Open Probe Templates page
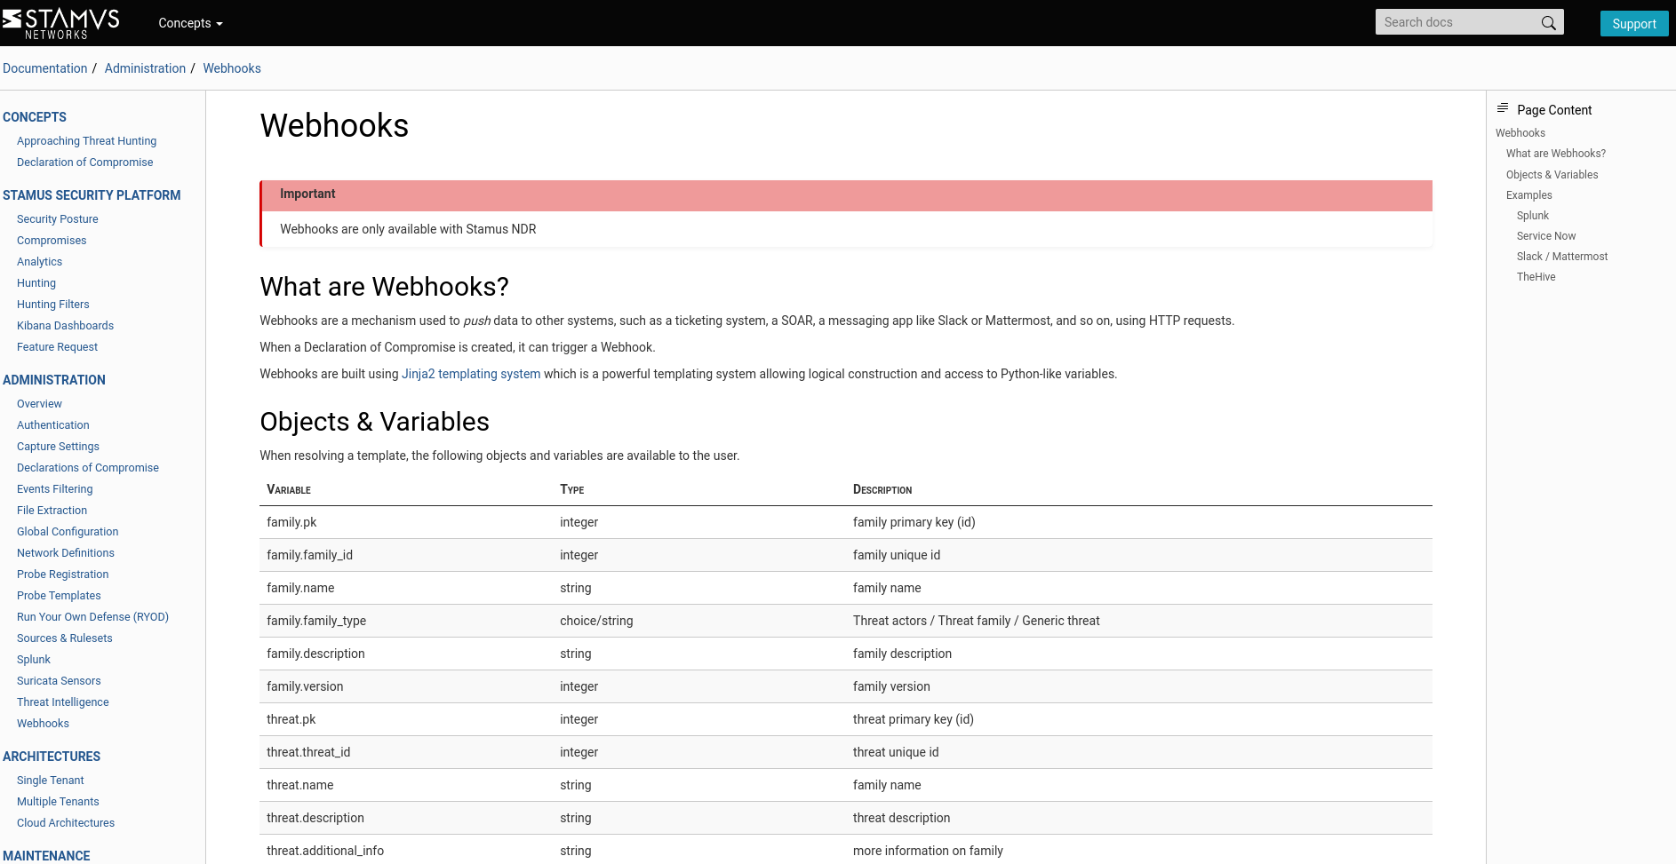The height and width of the screenshot is (864, 1676). tap(59, 596)
